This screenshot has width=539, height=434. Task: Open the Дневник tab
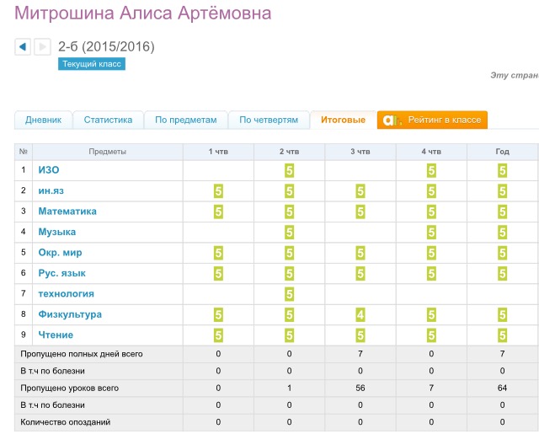point(43,121)
